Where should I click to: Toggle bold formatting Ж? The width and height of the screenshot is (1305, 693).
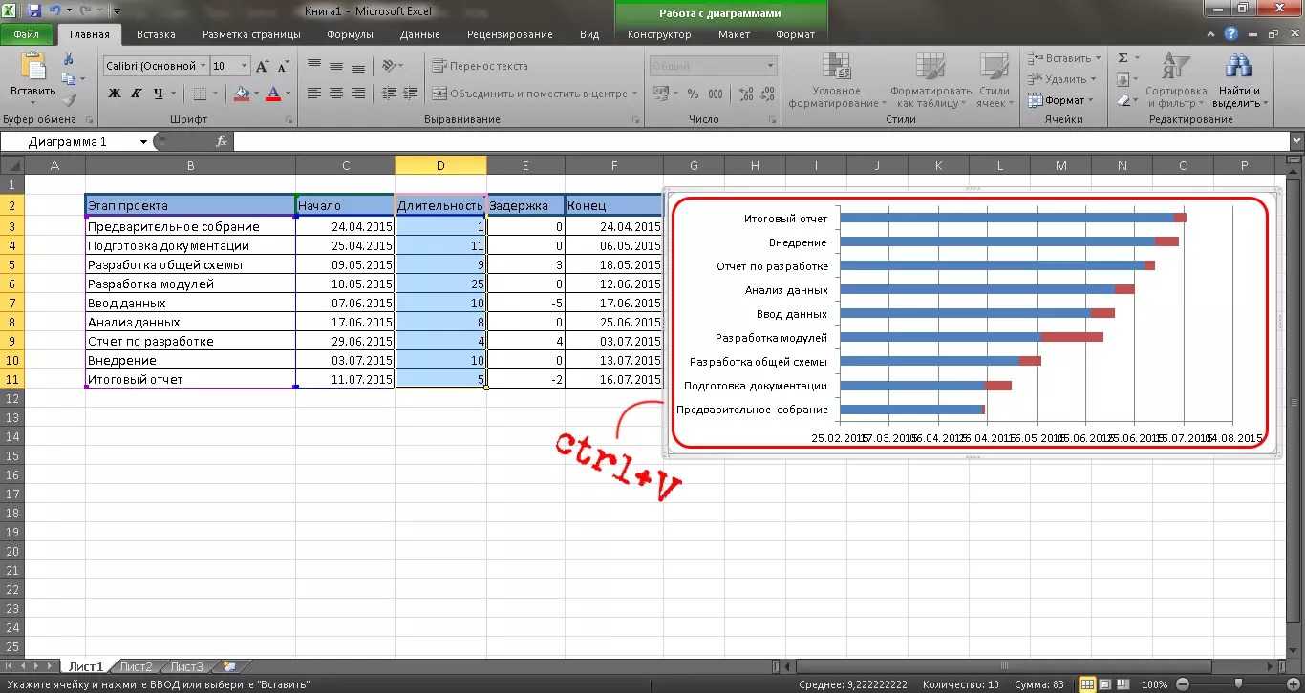115,94
